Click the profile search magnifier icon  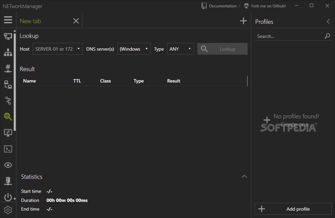click(327, 36)
